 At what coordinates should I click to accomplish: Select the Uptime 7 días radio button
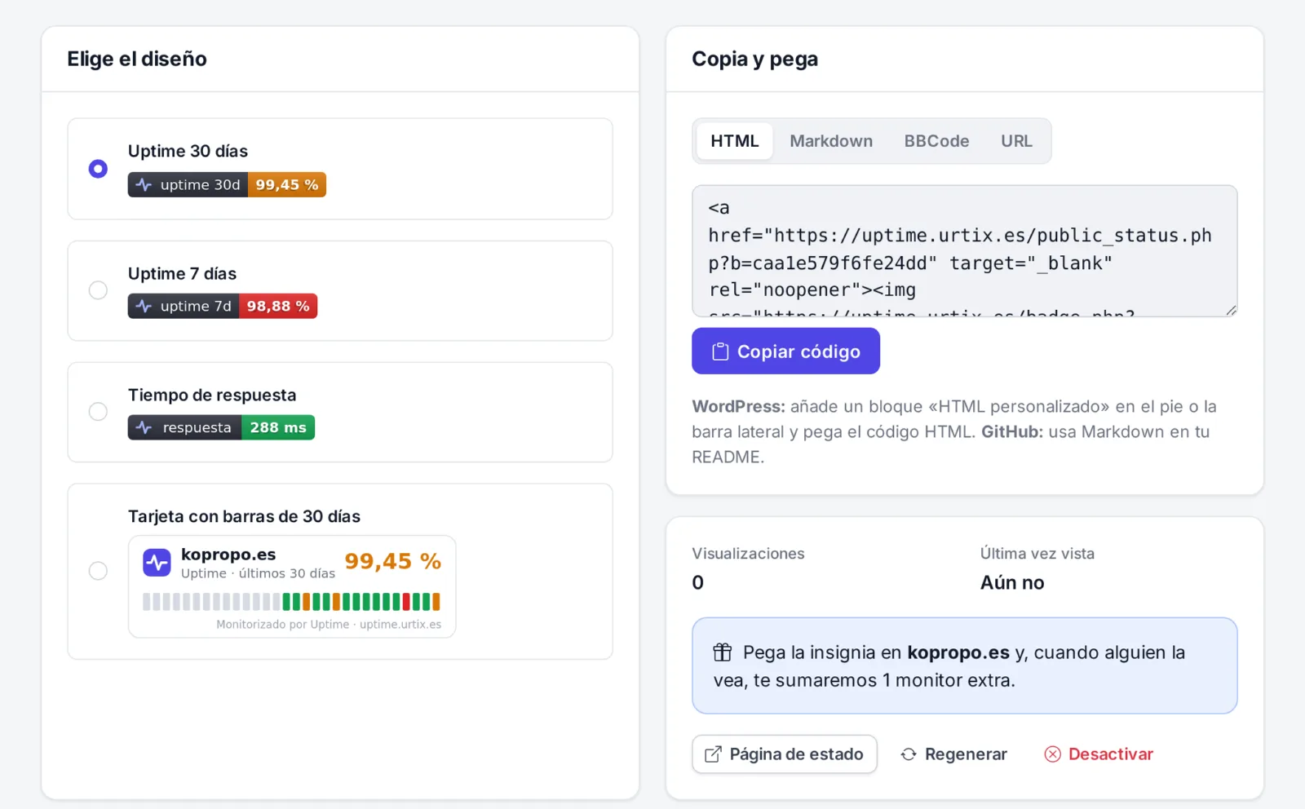tap(98, 290)
